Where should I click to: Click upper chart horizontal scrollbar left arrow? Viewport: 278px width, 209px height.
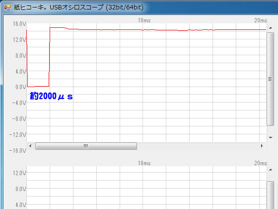30,146
